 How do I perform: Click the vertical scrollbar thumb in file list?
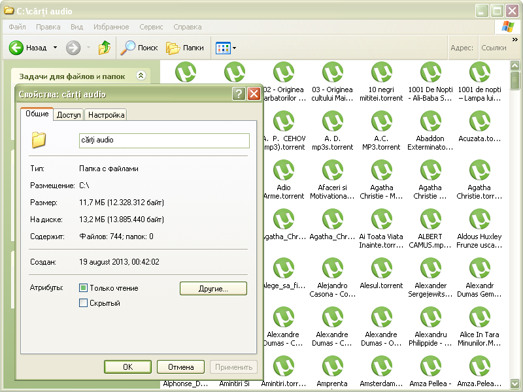coord(515,80)
